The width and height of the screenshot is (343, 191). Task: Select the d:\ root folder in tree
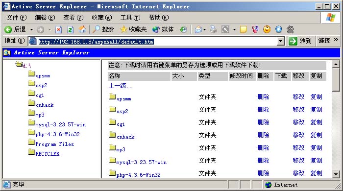(26, 65)
